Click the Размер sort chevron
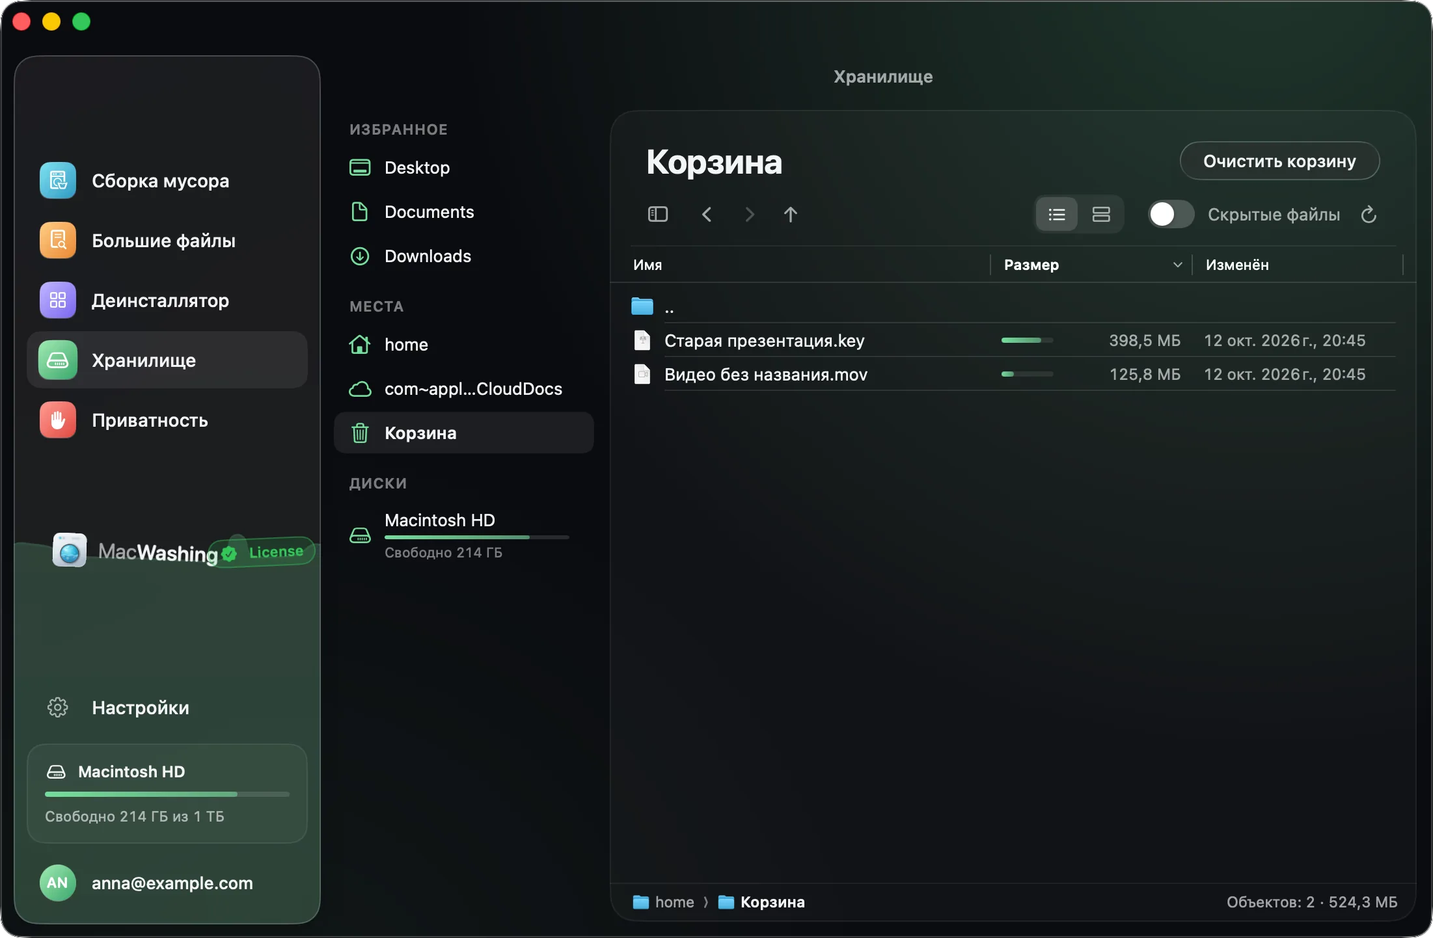Image resolution: width=1433 pixels, height=938 pixels. [x=1177, y=265]
